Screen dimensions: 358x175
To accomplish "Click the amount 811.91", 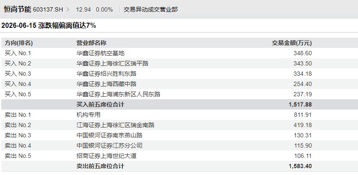I will tap(302, 115).
